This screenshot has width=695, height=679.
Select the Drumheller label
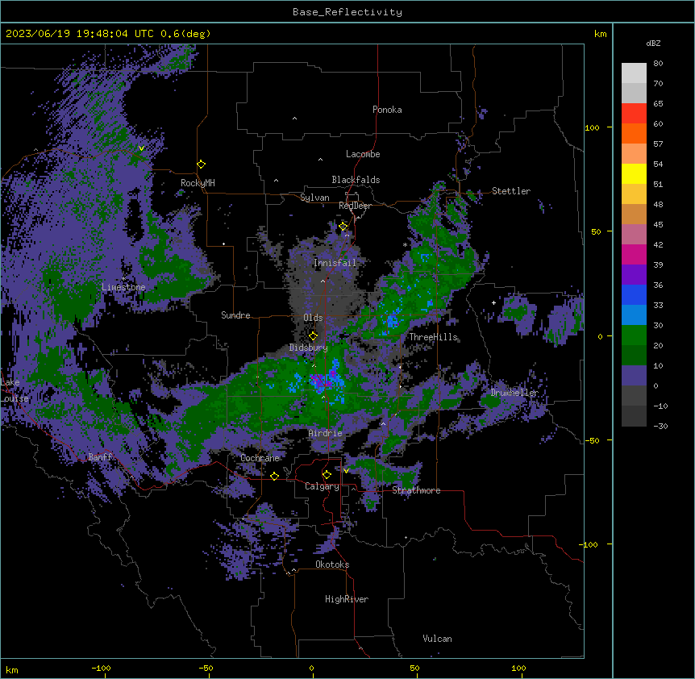(514, 393)
